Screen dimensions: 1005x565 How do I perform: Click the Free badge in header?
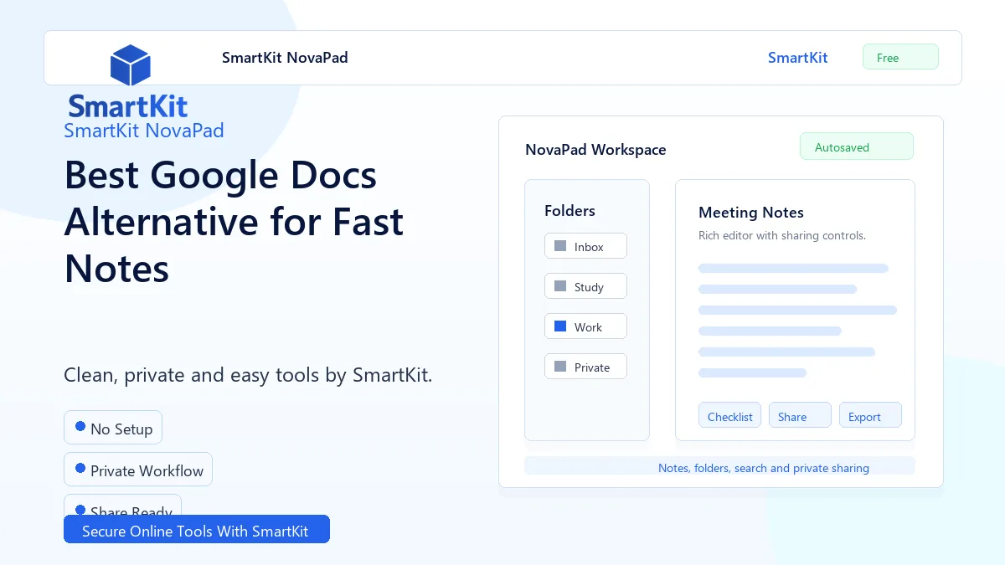point(900,57)
